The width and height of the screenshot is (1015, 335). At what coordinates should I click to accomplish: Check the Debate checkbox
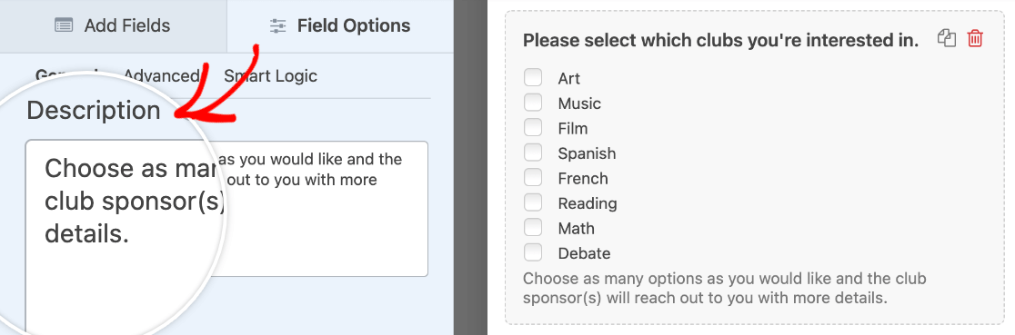533,252
